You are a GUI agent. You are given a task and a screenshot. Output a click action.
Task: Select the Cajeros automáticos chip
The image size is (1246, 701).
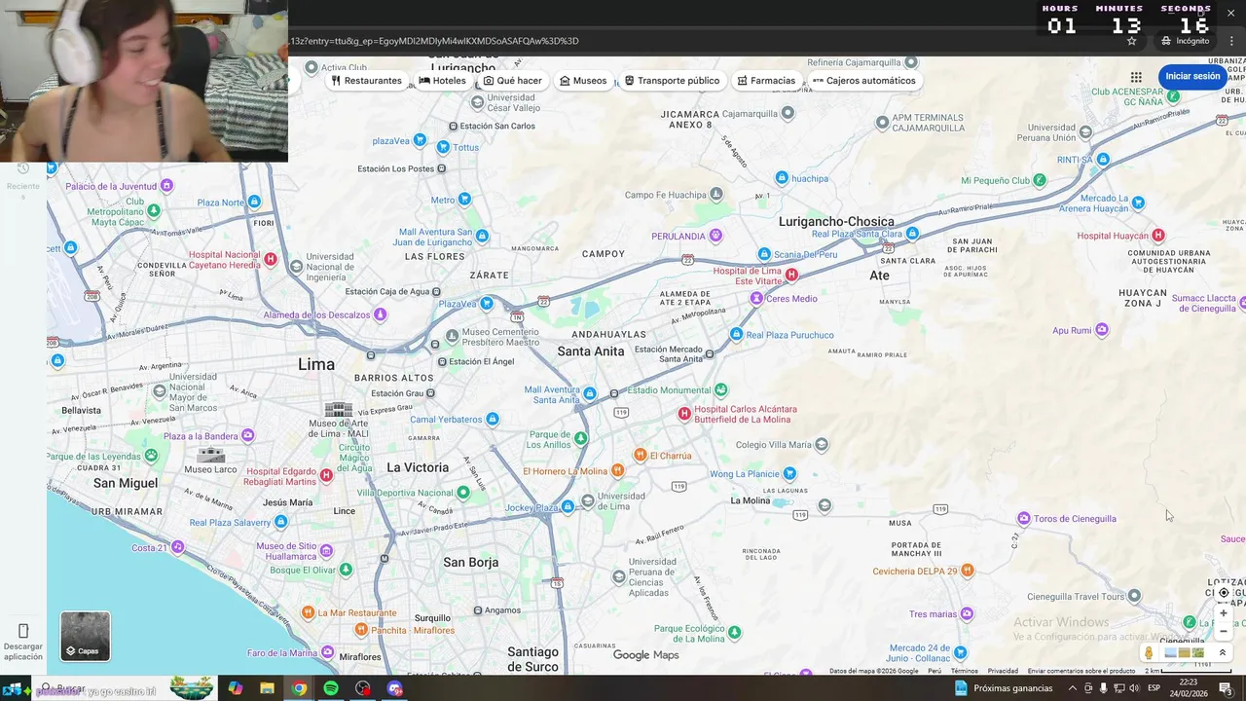[863, 81]
